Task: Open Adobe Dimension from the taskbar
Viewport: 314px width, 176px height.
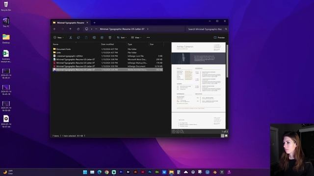Action: click(x=157, y=172)
